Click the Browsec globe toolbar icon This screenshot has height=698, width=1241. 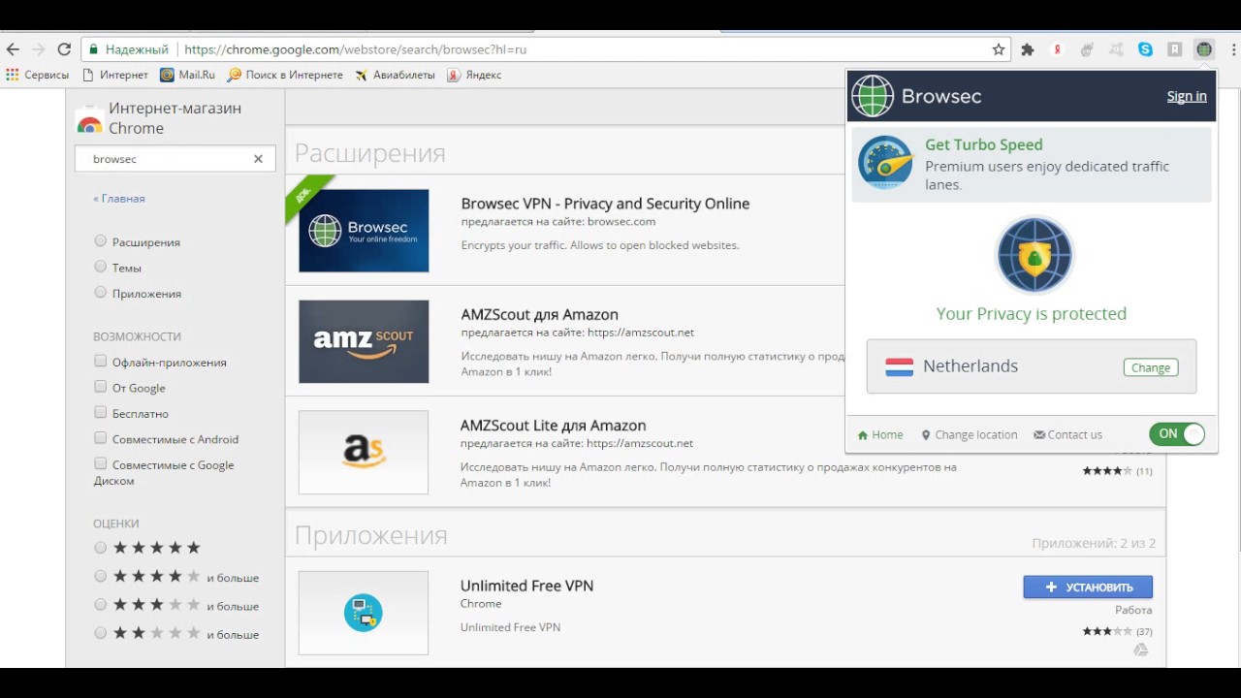coord(1204,49)
